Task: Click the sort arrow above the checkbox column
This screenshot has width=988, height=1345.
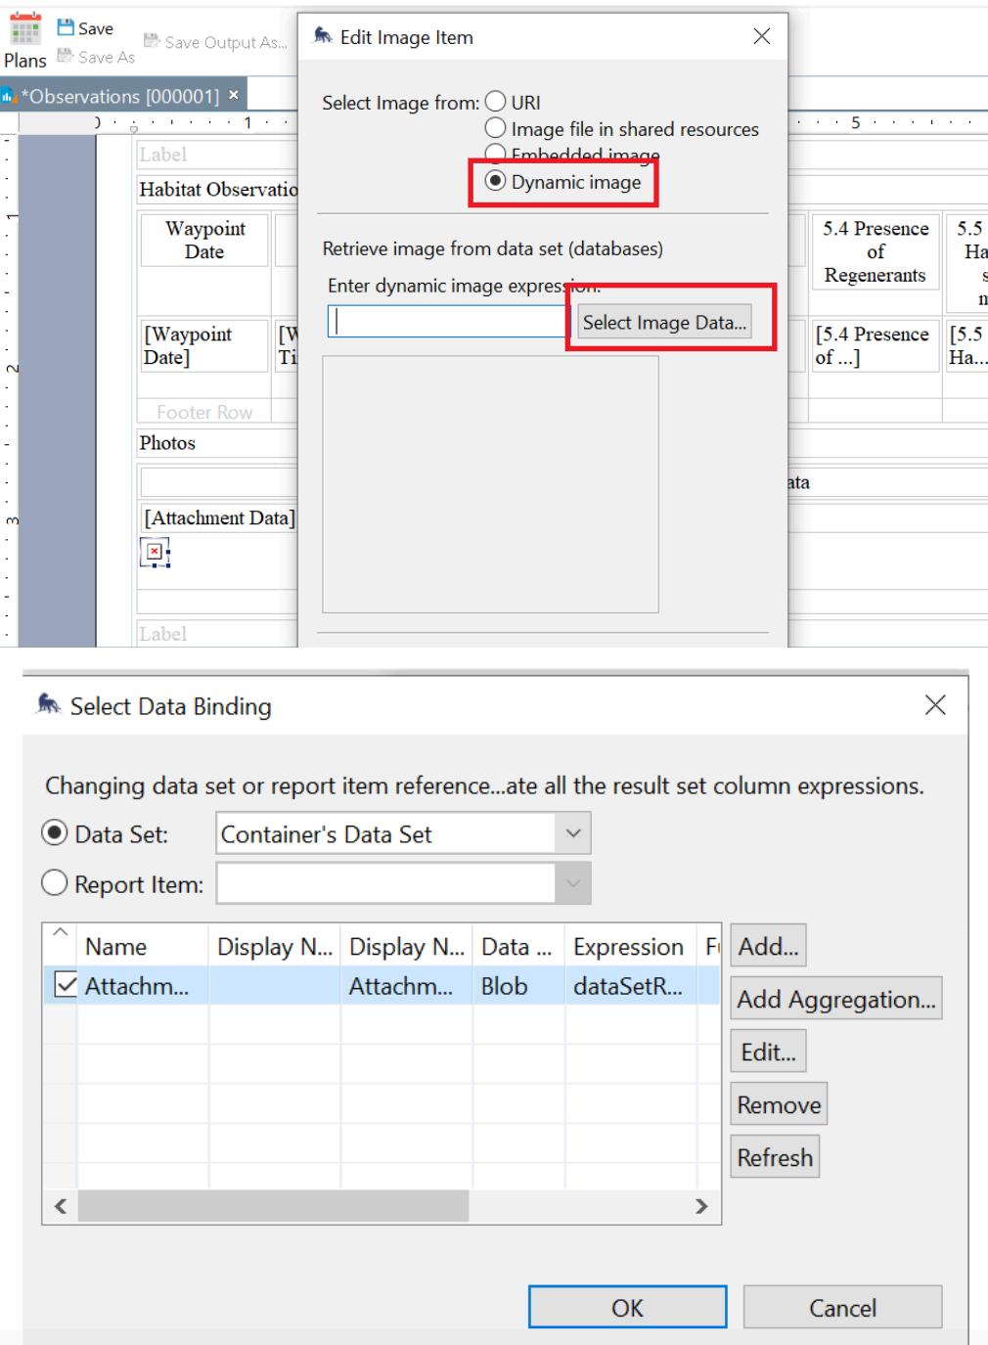Action: point(60,931)
